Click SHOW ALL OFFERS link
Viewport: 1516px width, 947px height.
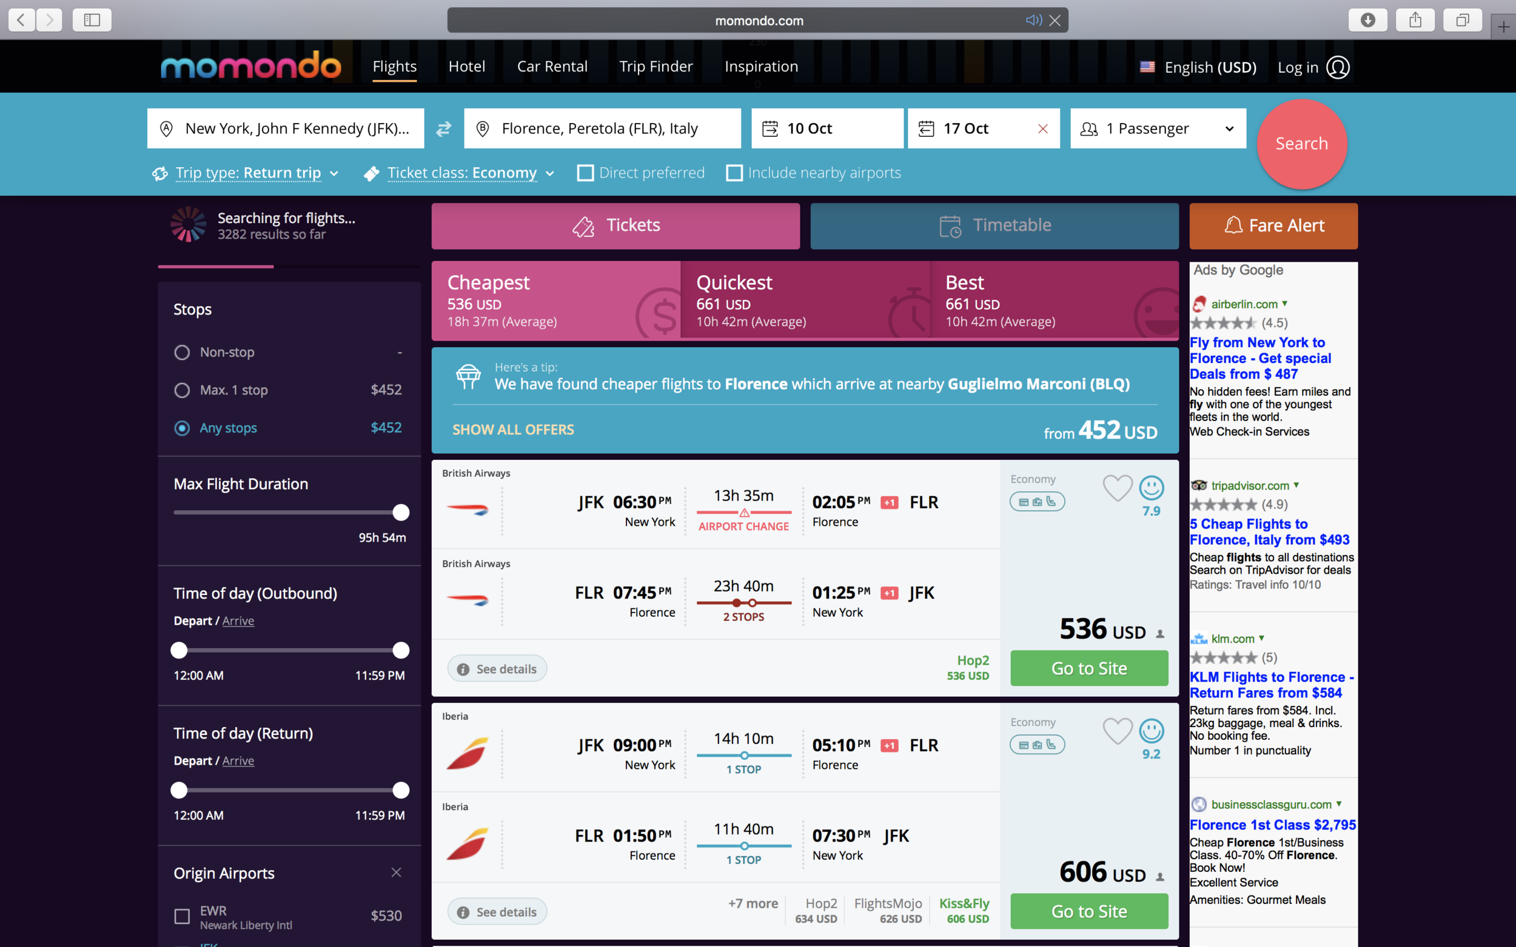point(513,430)
